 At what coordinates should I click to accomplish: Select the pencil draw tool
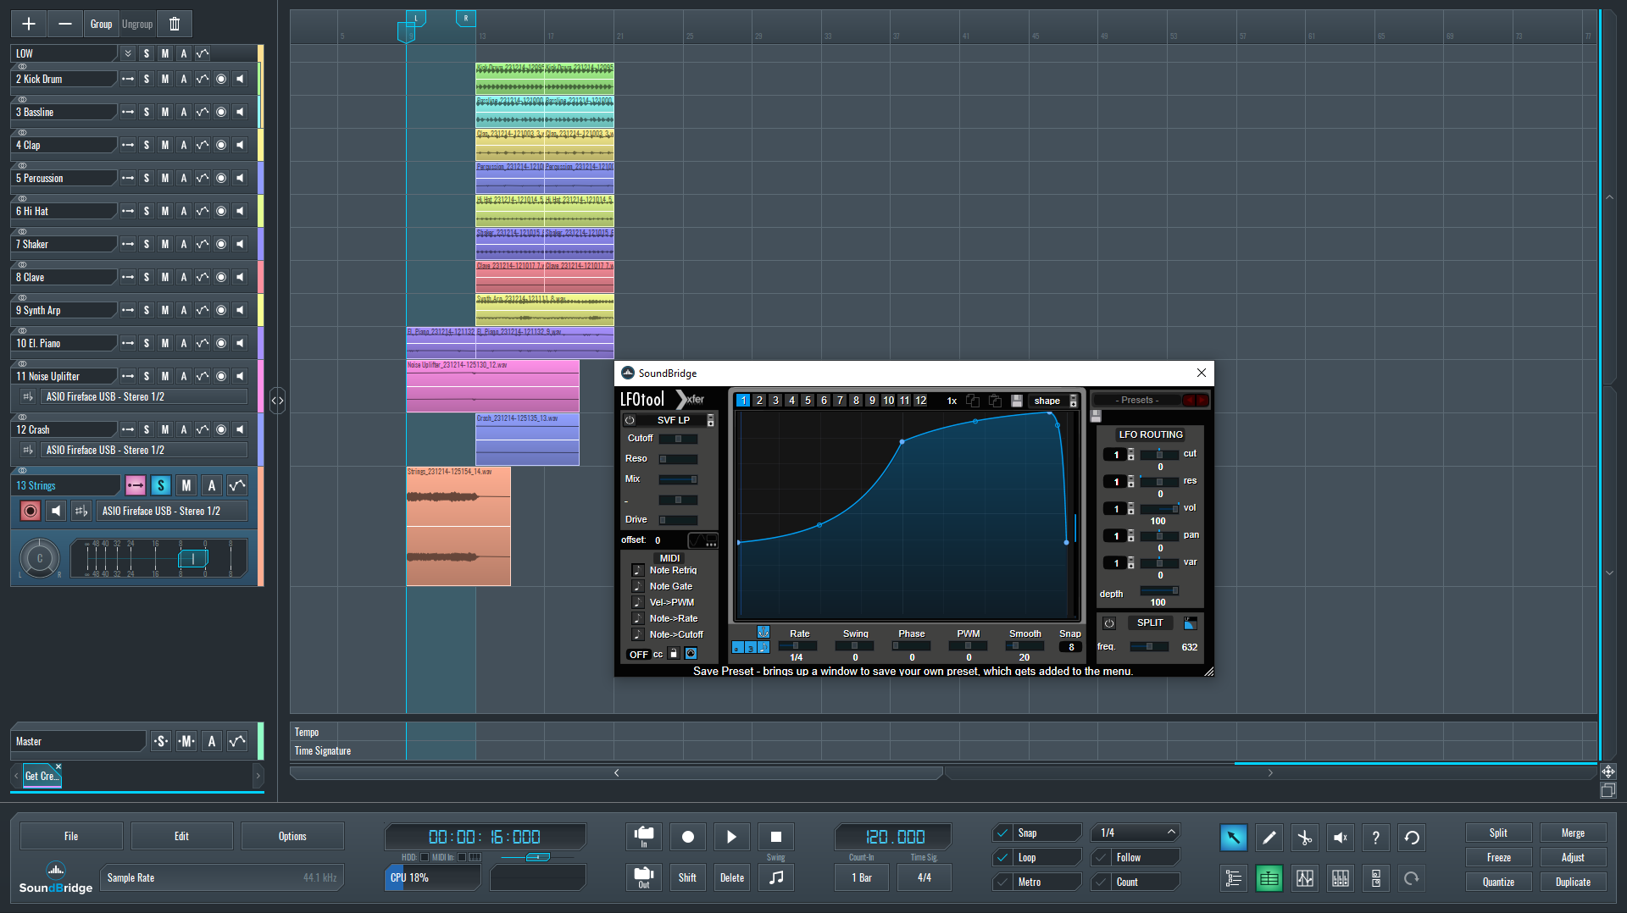click(1269, 838)
